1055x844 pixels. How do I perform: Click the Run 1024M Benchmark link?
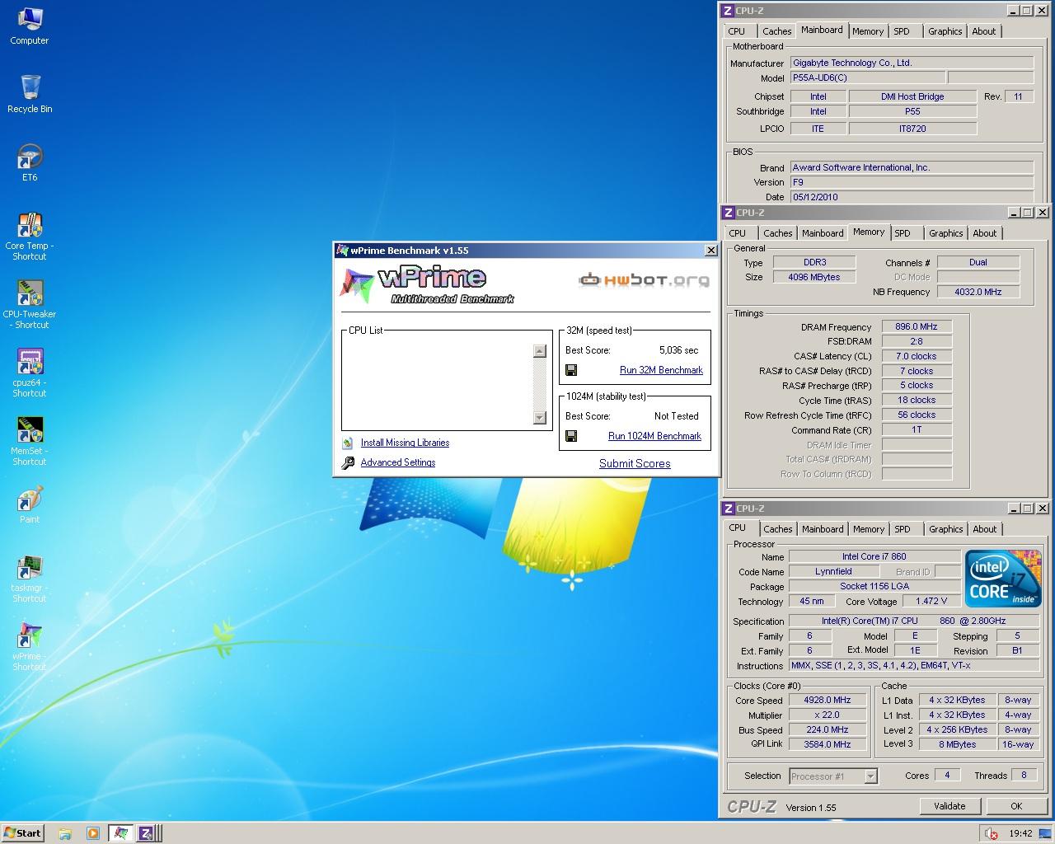click(x=654, y=436)
